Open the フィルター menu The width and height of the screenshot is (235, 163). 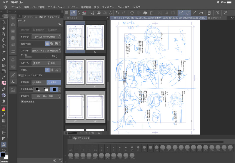108,7
